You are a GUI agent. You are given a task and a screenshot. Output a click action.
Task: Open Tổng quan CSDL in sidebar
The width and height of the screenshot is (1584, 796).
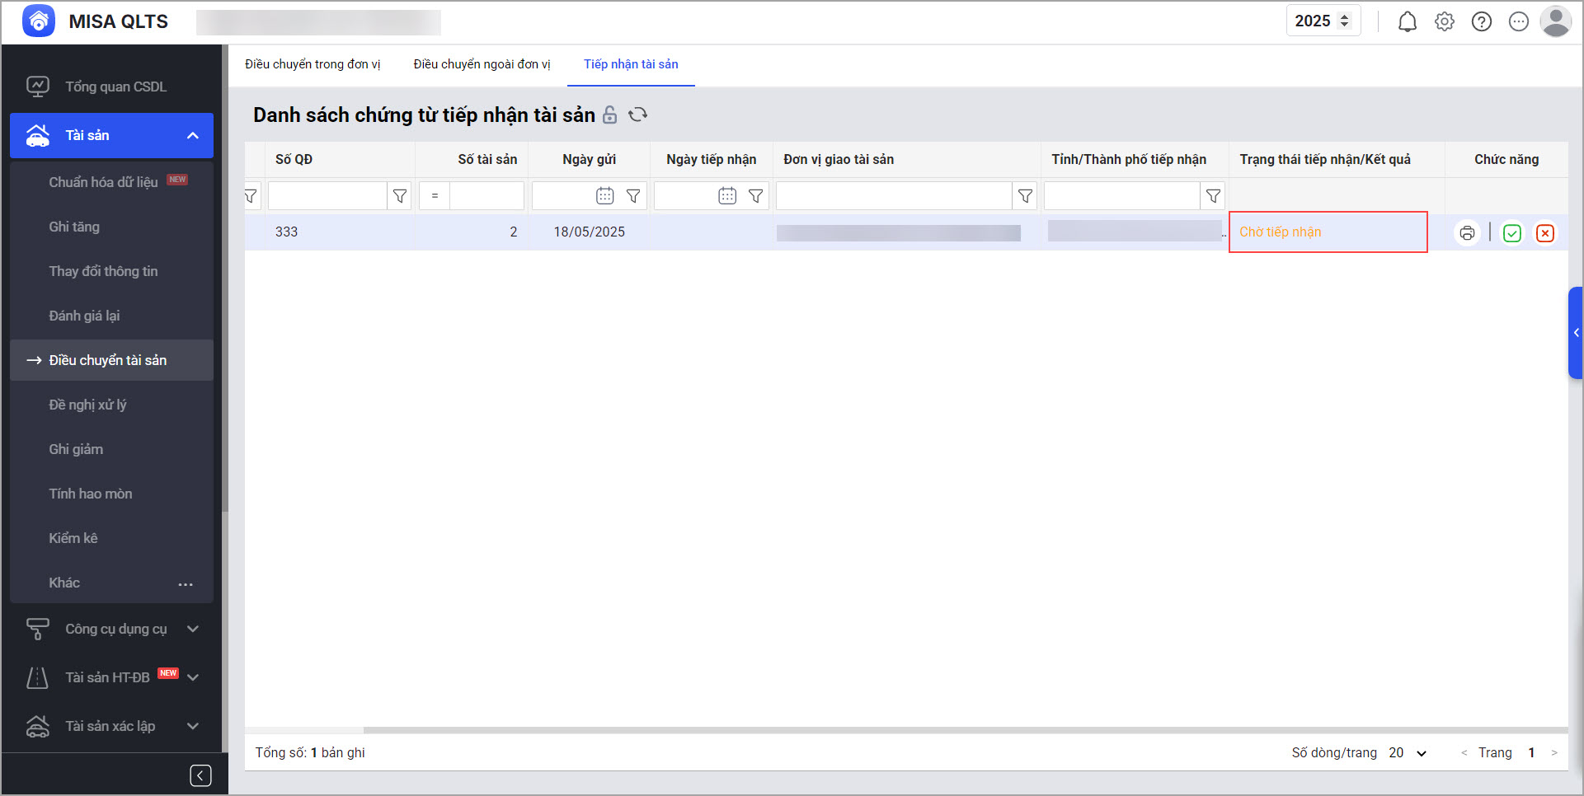pyautogui.click(x=111, y=87)
